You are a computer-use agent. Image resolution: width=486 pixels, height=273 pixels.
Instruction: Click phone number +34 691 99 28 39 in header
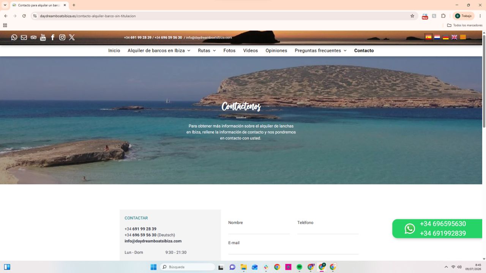pyautogui.click(x=138, y=38)
